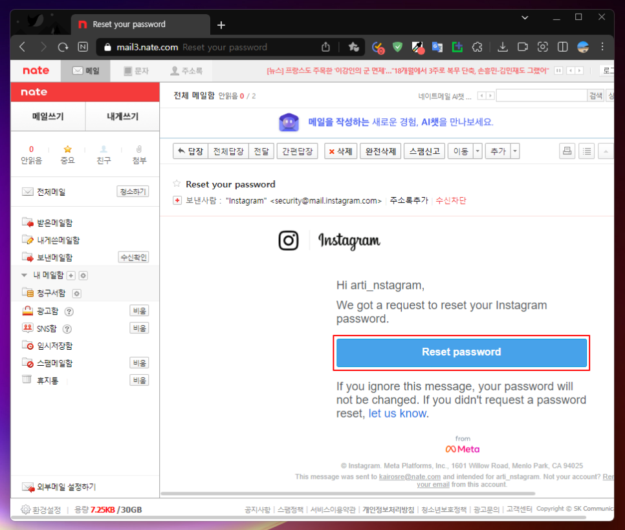625x530 pixels.
Task: Click the 전체답장 button
Action: click(x=228, y=151)
